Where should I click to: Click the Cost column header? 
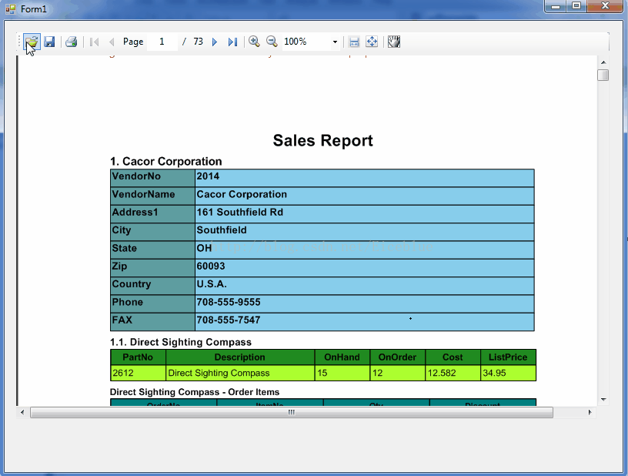[453, 357]
